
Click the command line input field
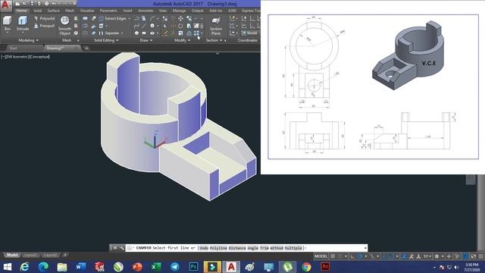246,248
